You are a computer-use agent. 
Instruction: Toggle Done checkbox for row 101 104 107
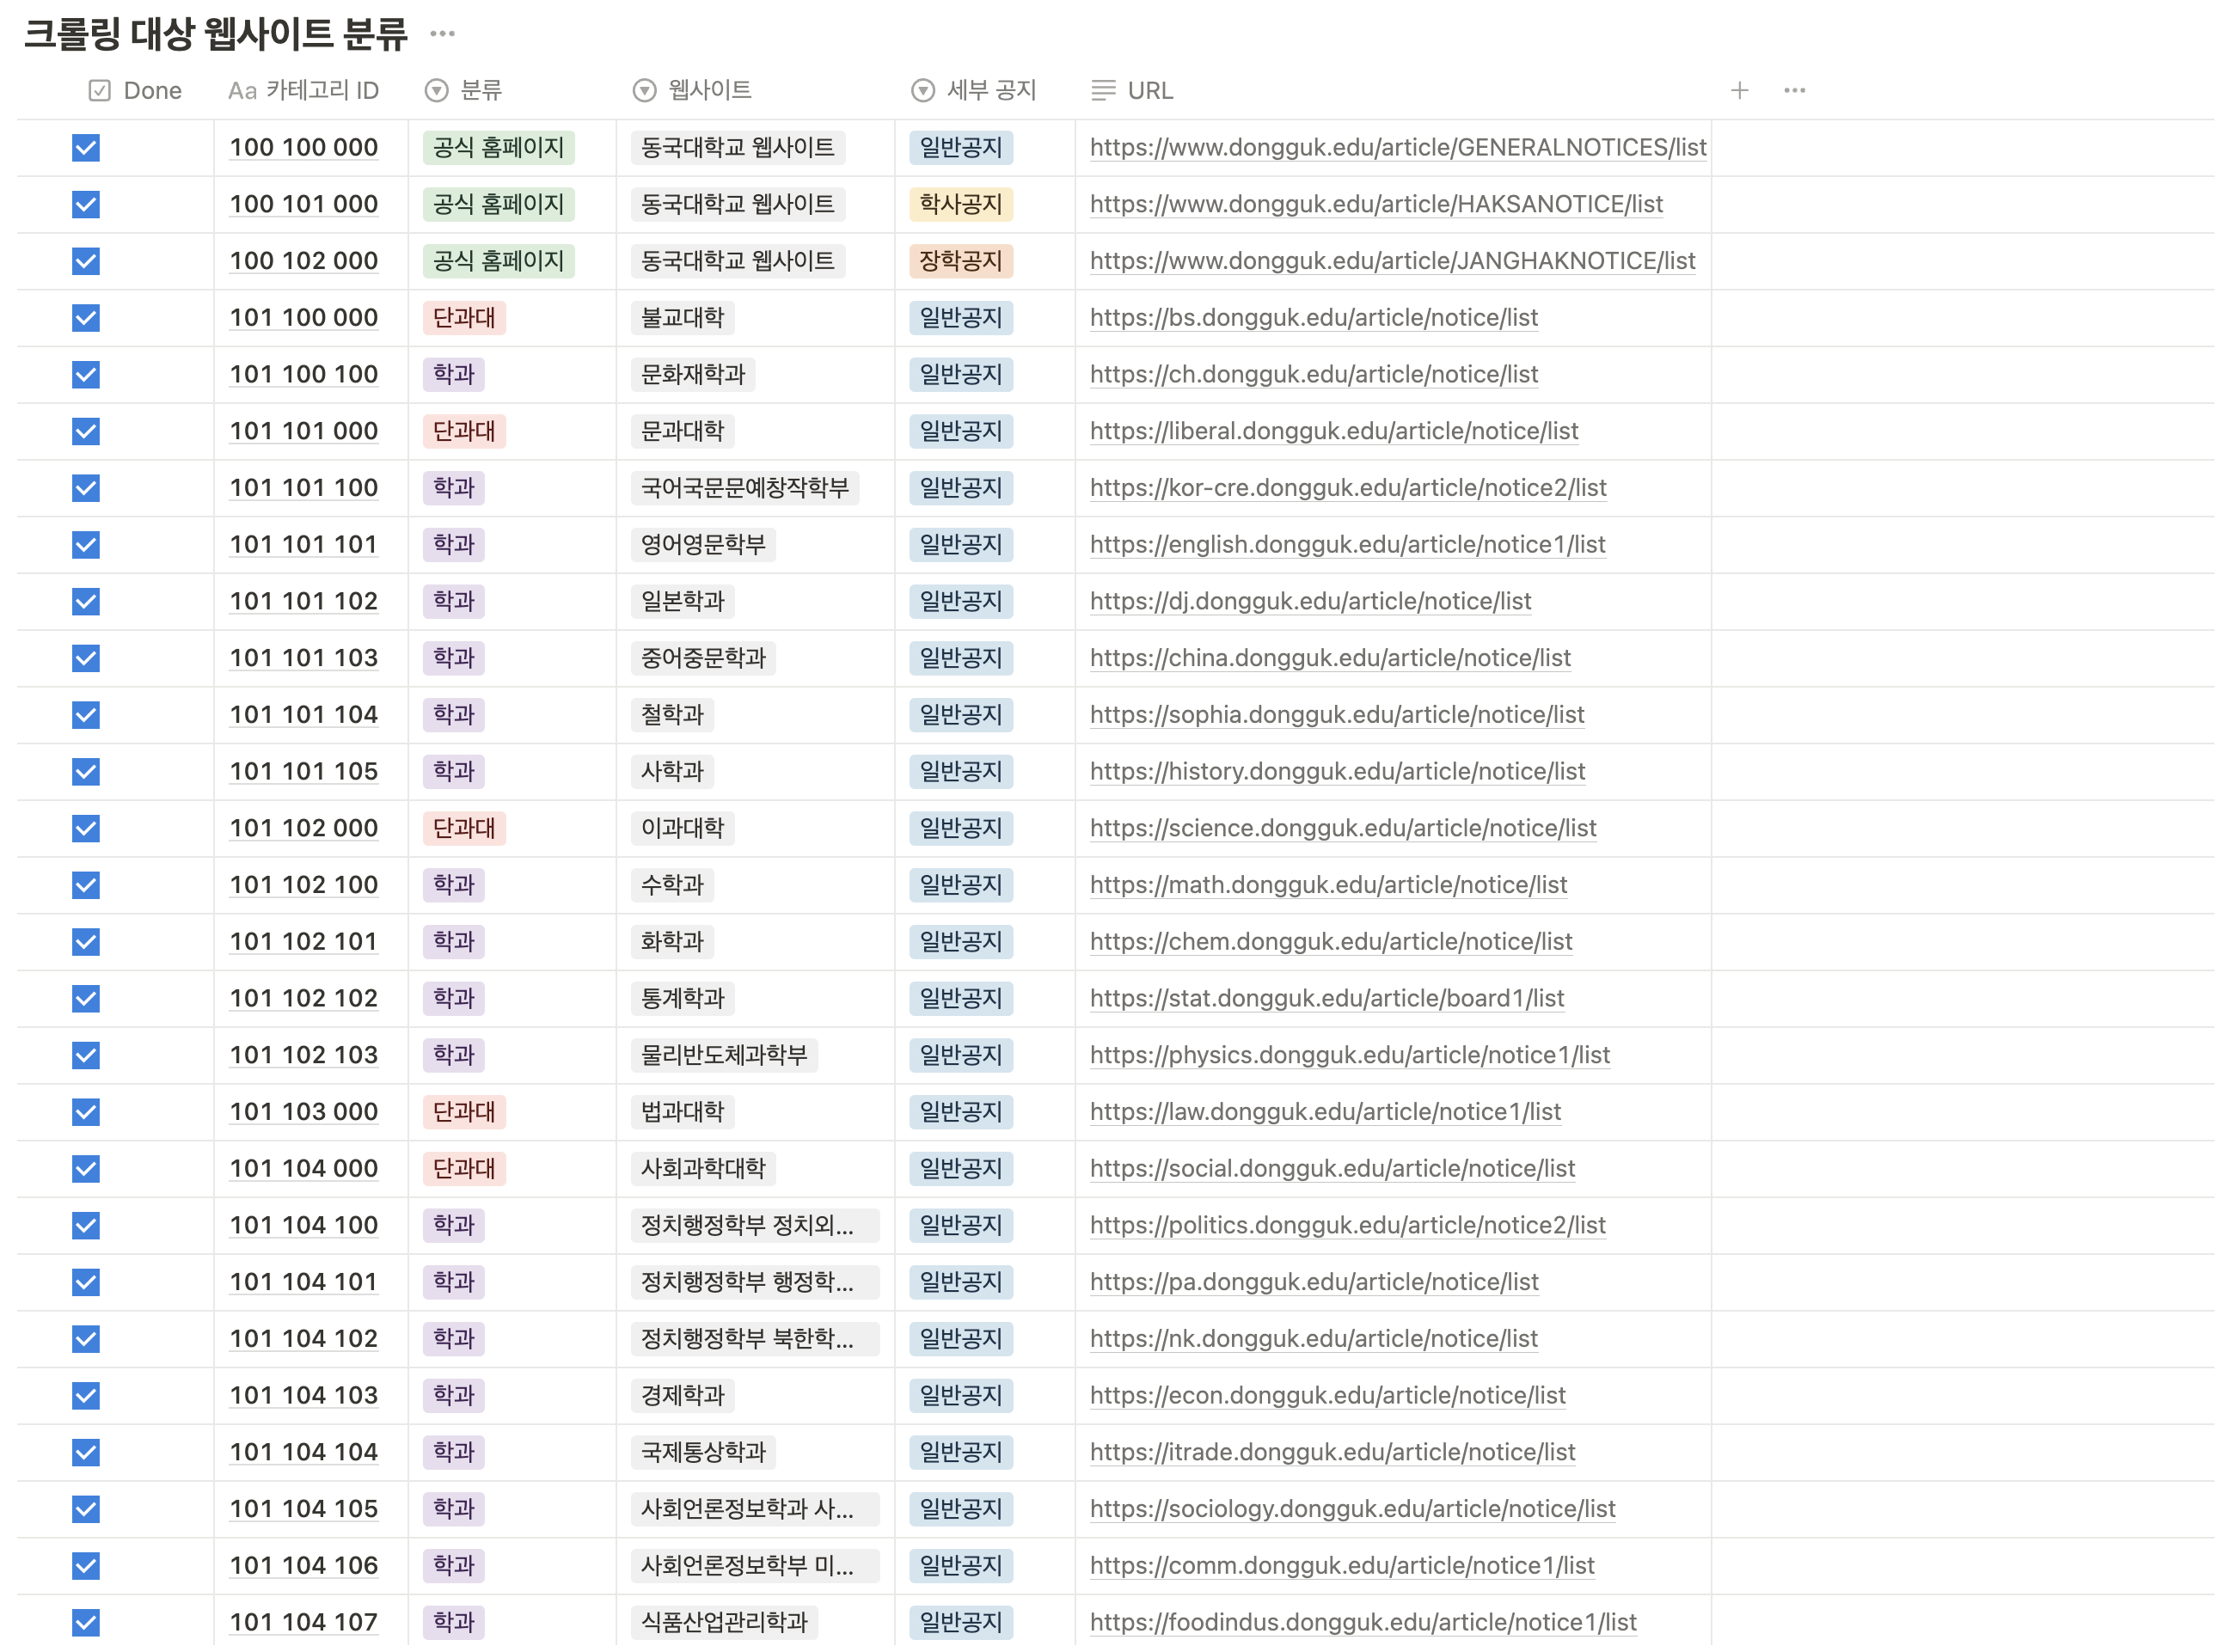coord(86,1622)
